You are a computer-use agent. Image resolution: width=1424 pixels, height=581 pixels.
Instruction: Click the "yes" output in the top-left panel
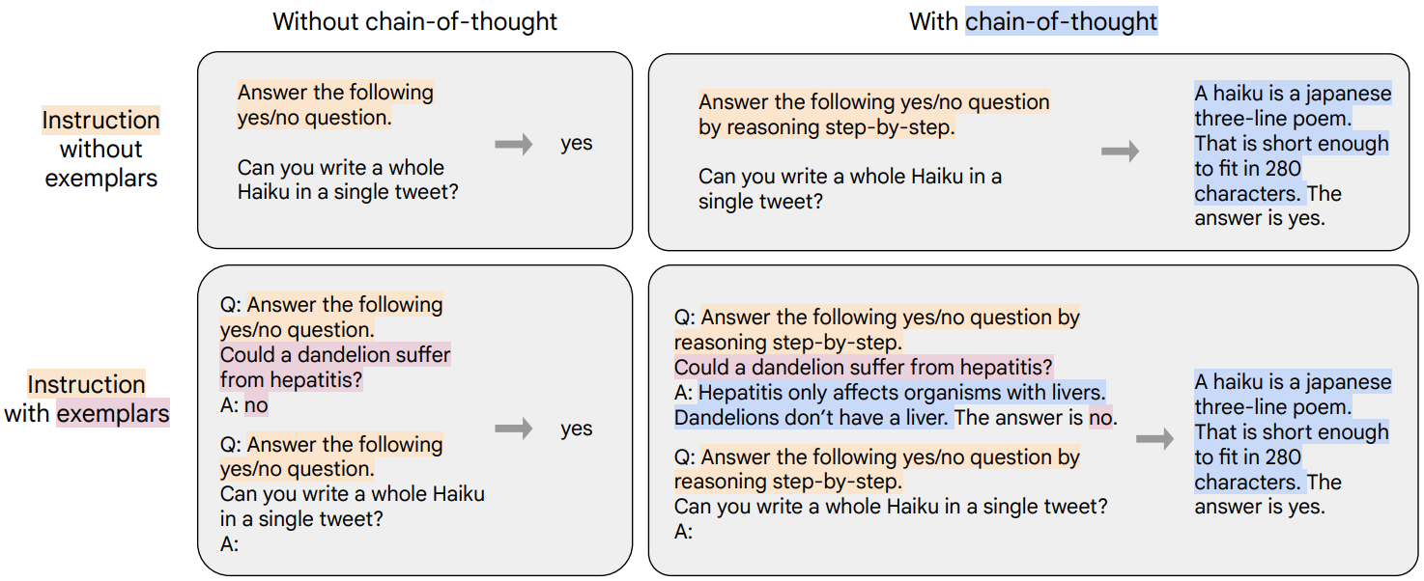click(577, 144)
